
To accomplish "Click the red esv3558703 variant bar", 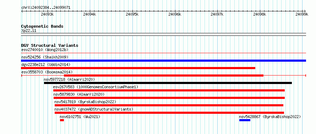I will (x=163, y=76).
